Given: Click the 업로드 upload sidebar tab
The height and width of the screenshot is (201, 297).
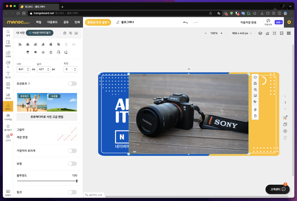Looking at the screenshot, I should (8, 107).
